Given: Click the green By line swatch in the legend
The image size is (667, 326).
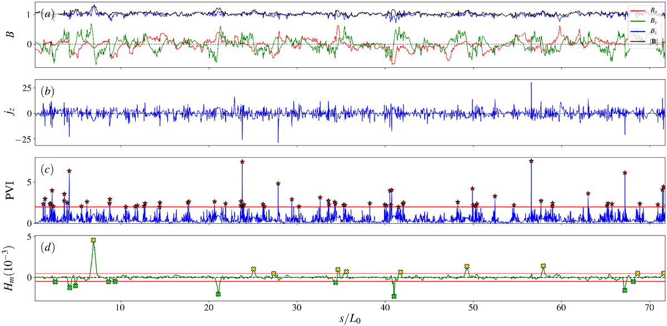Looking at the screenshot, I should pos(638,22).
